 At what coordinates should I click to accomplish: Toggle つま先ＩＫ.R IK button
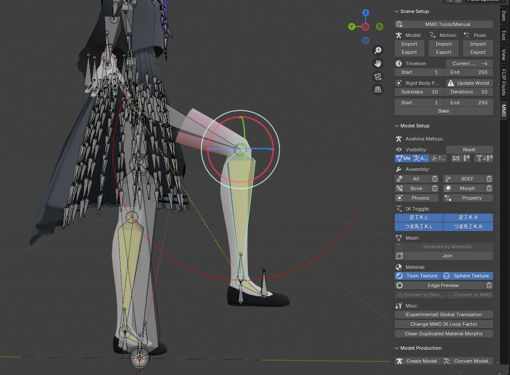tap(468, 227)
